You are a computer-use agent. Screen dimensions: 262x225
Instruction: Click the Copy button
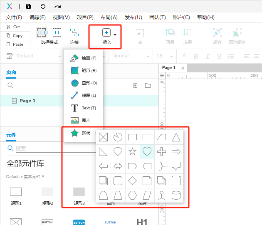15,36
